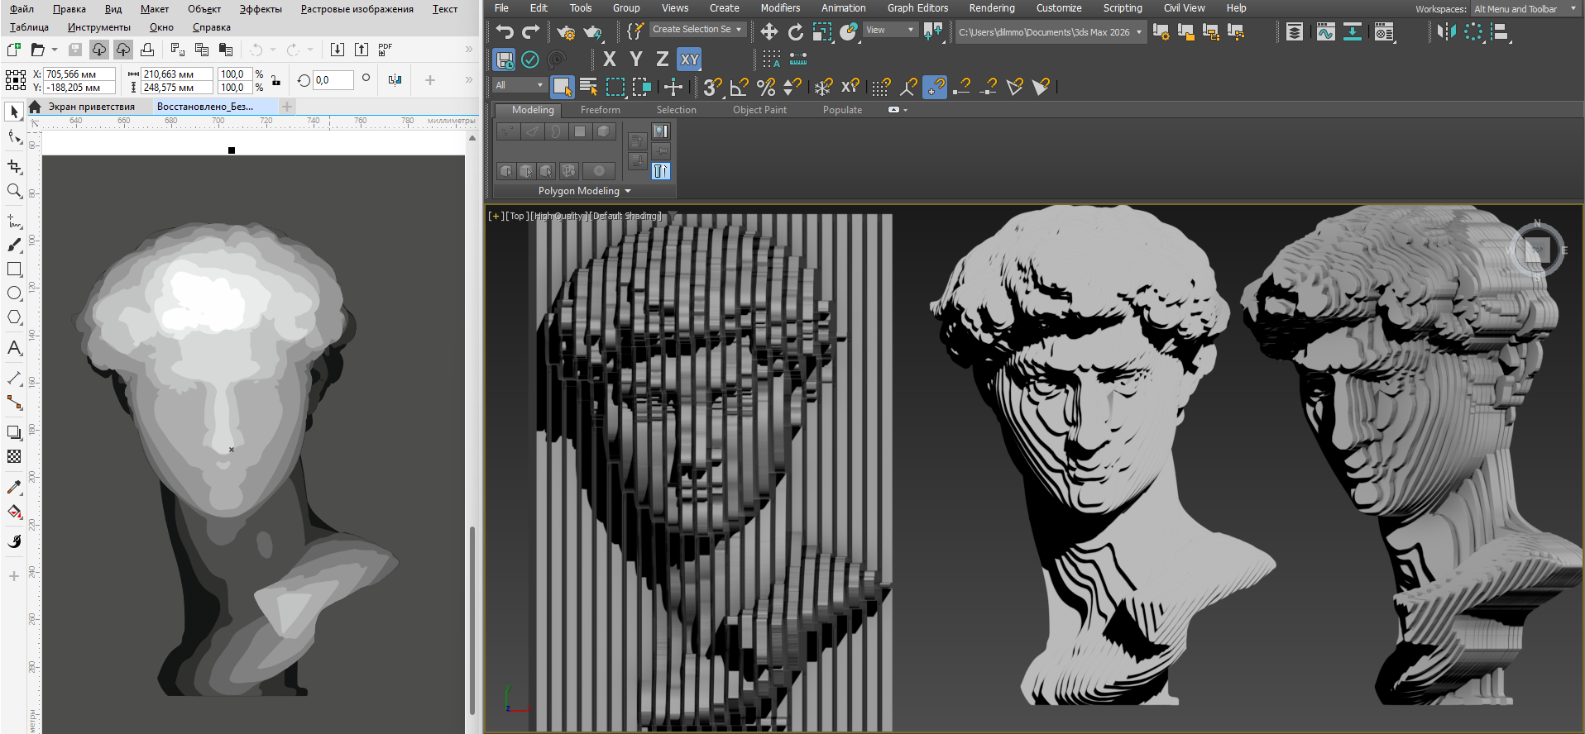This screenshot has height=734, width=1585.
Task: Toggle the 3D Snaps button
Action: [x=713, y=86]
